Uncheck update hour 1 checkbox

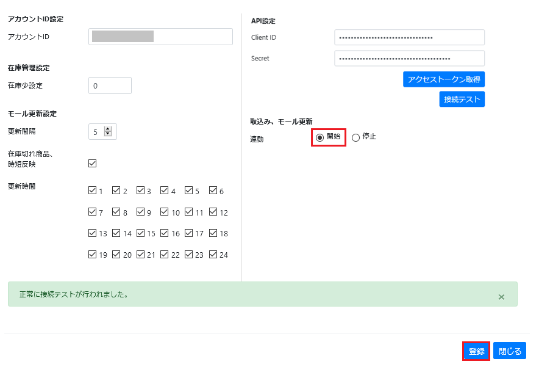pyautogui.click(x=93, y=191)
